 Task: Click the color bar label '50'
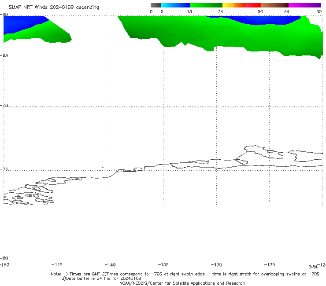pyautogui.click(x=260, y=11)
